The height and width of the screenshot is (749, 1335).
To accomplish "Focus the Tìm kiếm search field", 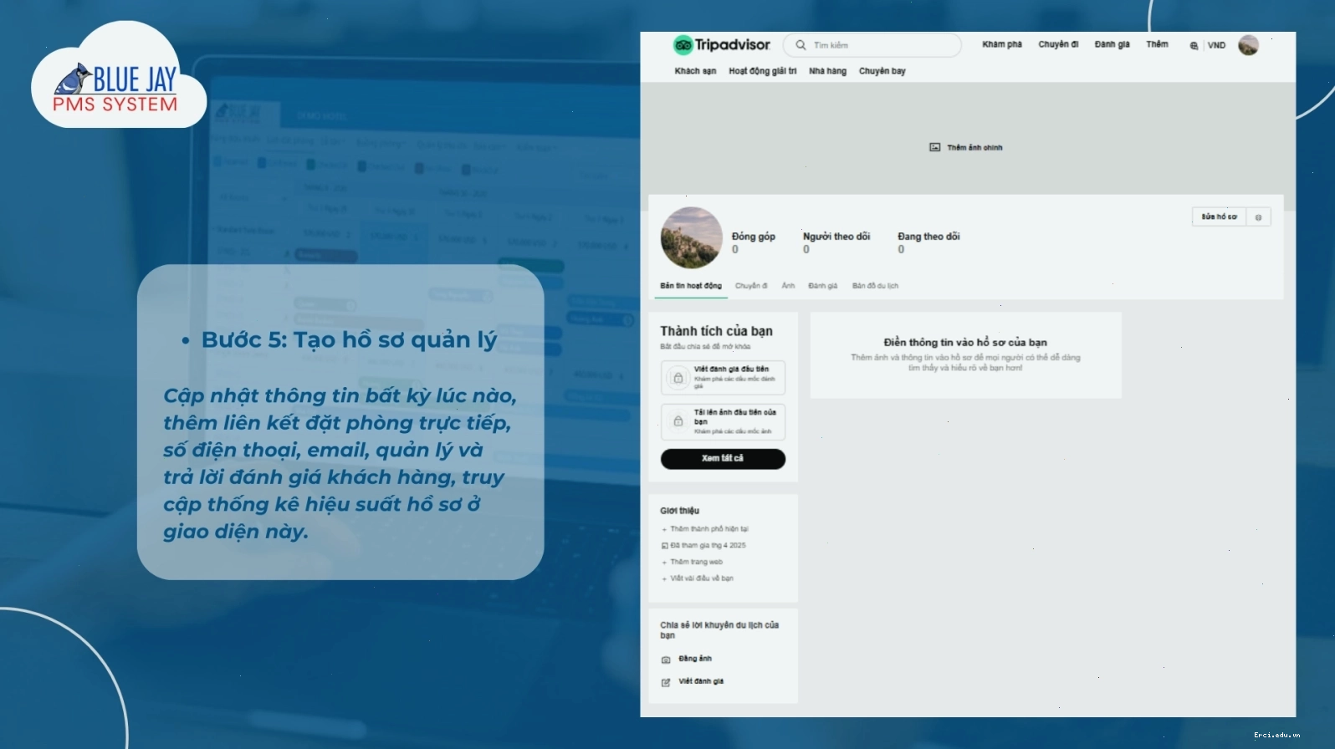I will coord(872,45).
